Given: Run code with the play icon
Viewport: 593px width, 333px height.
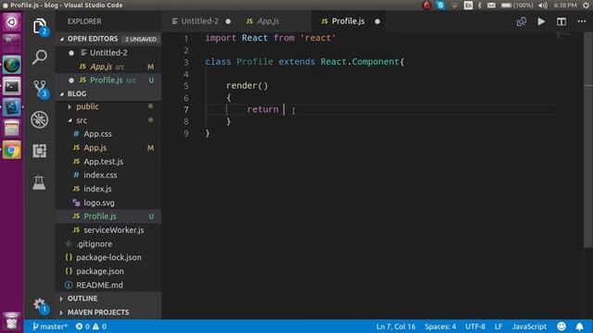Looking at the screenshot, I should 541,21.
